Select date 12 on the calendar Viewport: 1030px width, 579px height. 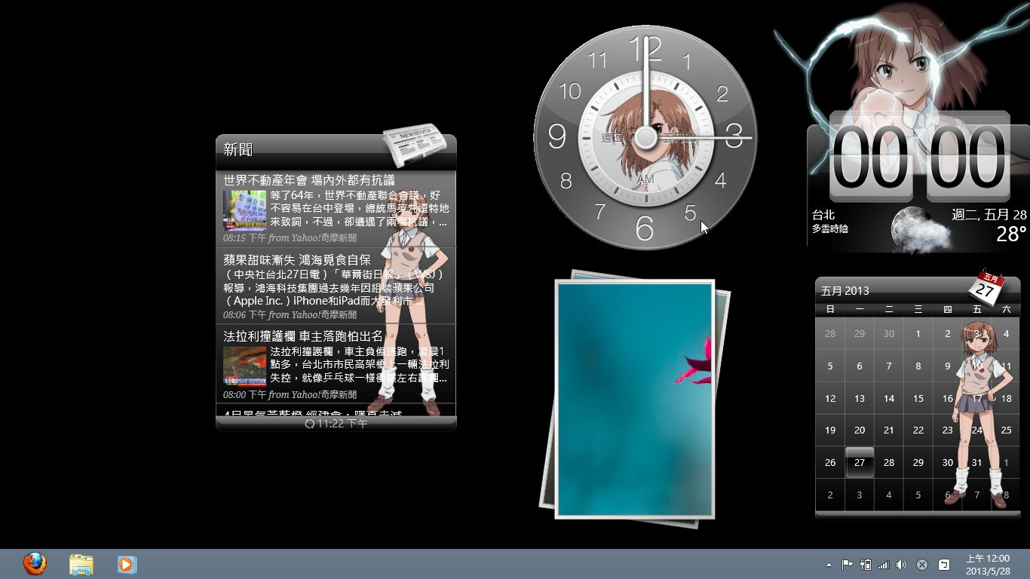[830, 398]
